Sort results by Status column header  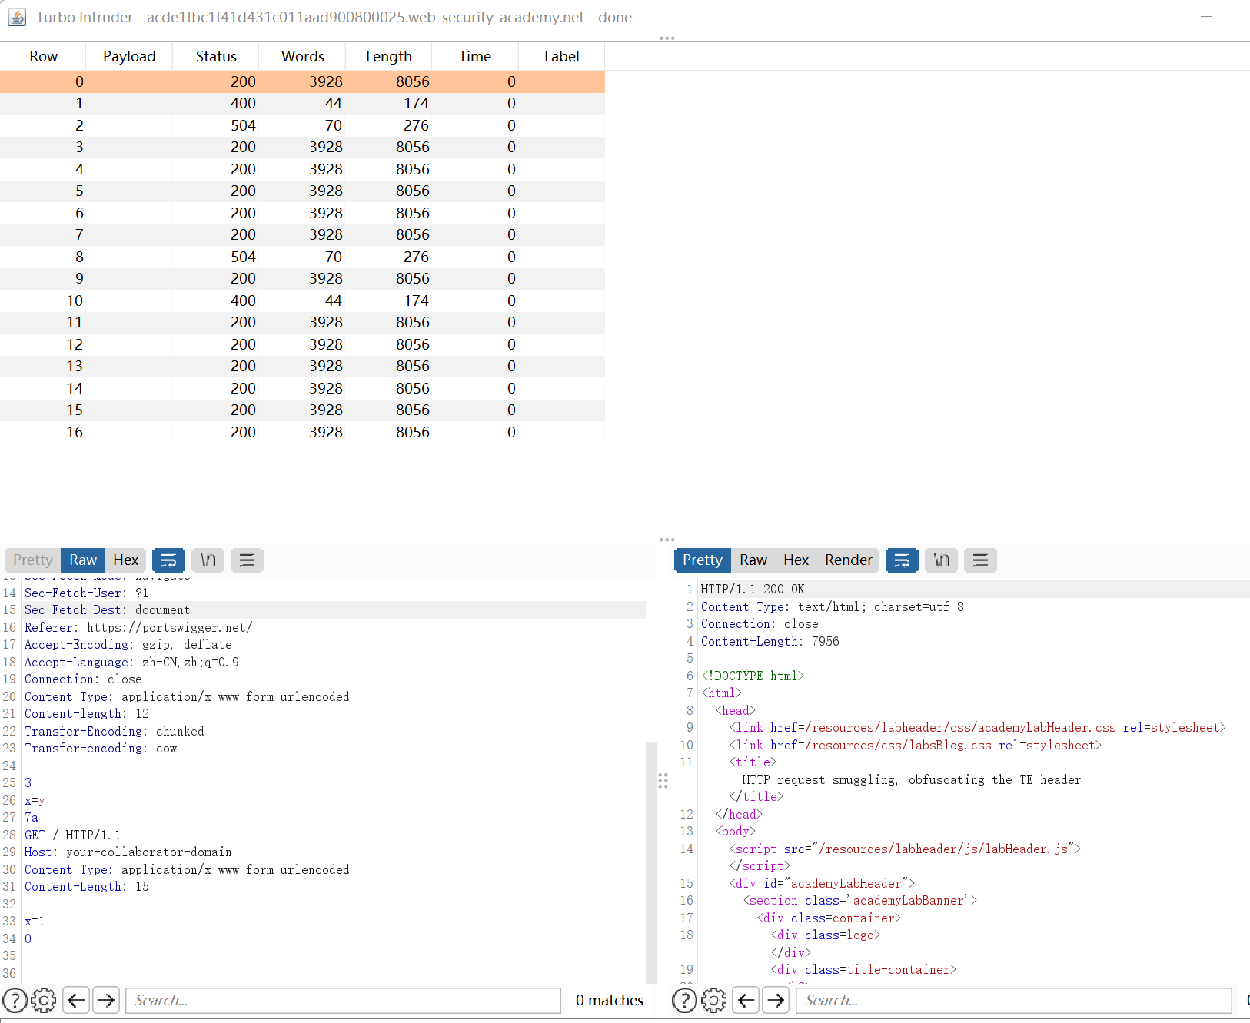(x=216, y=56)
